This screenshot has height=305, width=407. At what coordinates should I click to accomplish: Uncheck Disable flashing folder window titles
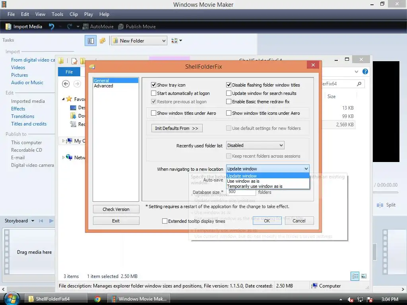point(229,85)
